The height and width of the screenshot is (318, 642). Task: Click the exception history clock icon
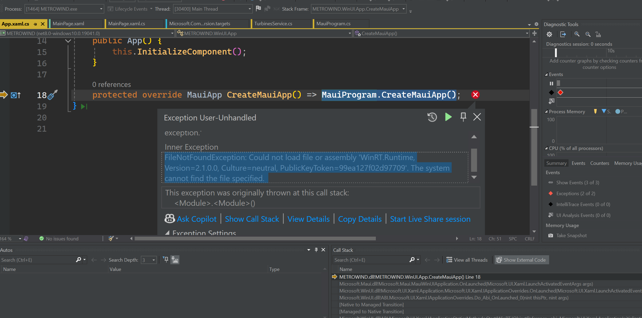(432, 117)
